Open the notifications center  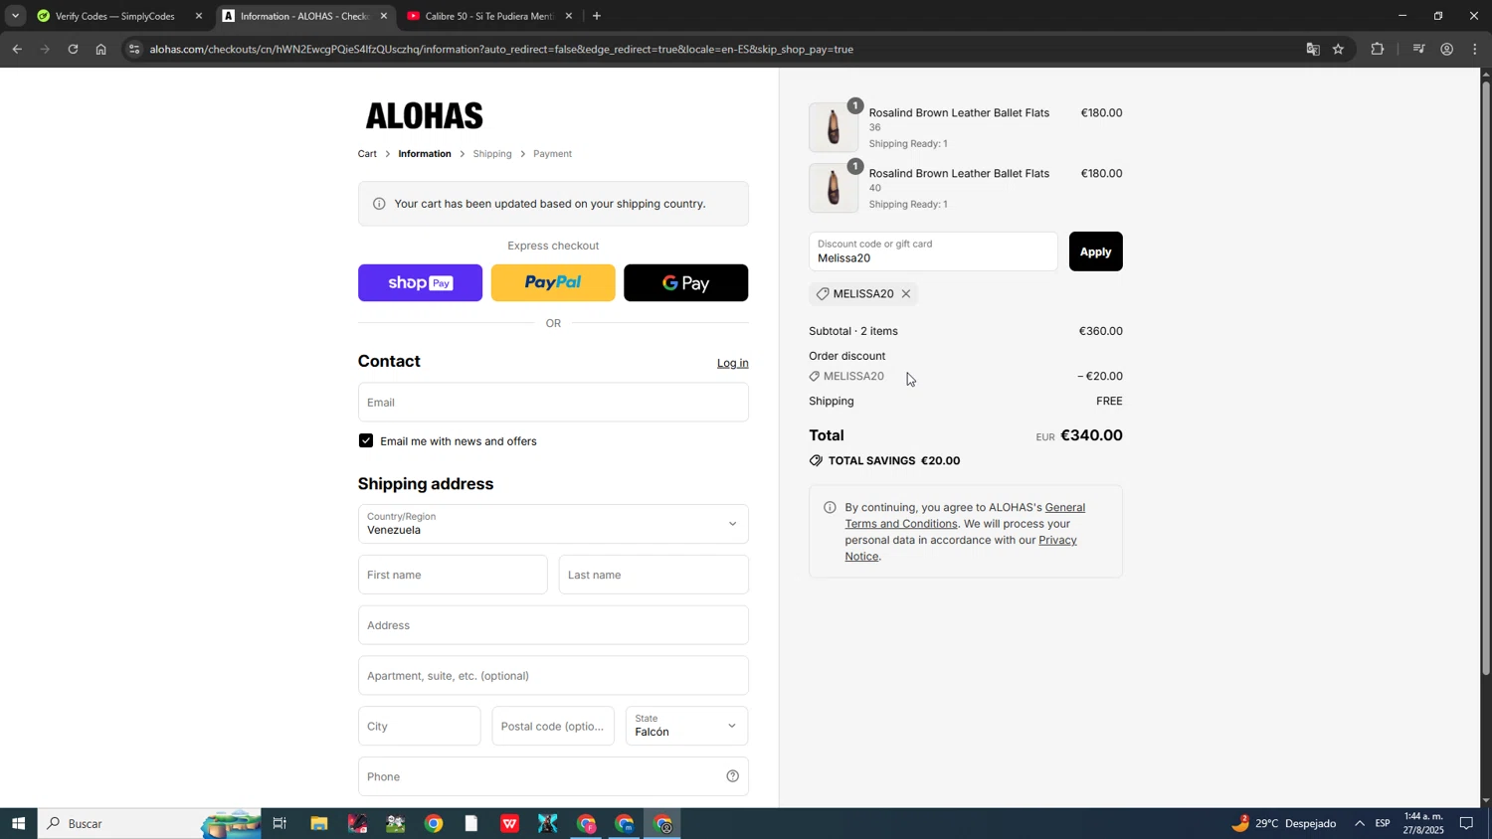1466,824
